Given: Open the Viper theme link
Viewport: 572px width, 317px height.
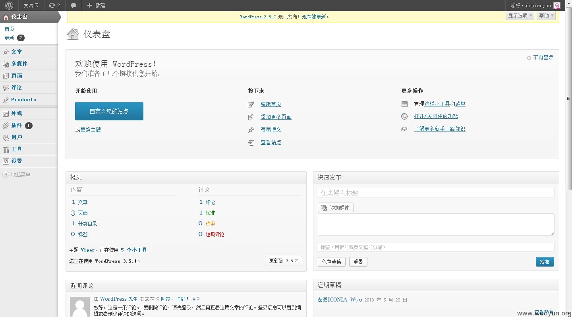Looking at the screenshot, I should [x=88, y=250].
